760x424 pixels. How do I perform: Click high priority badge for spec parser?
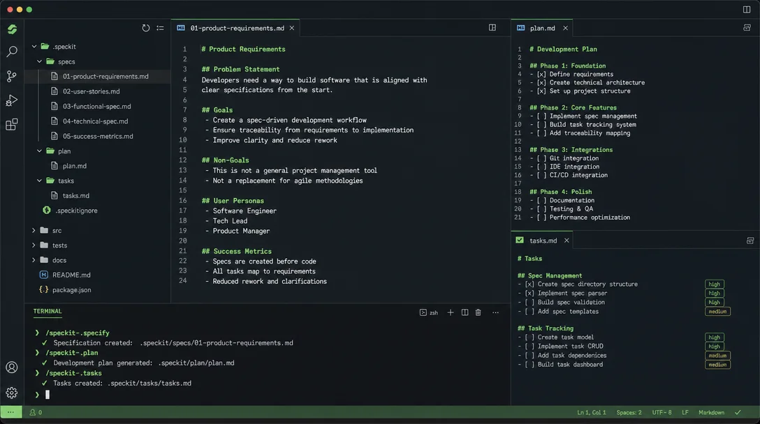tap(714, 294)
